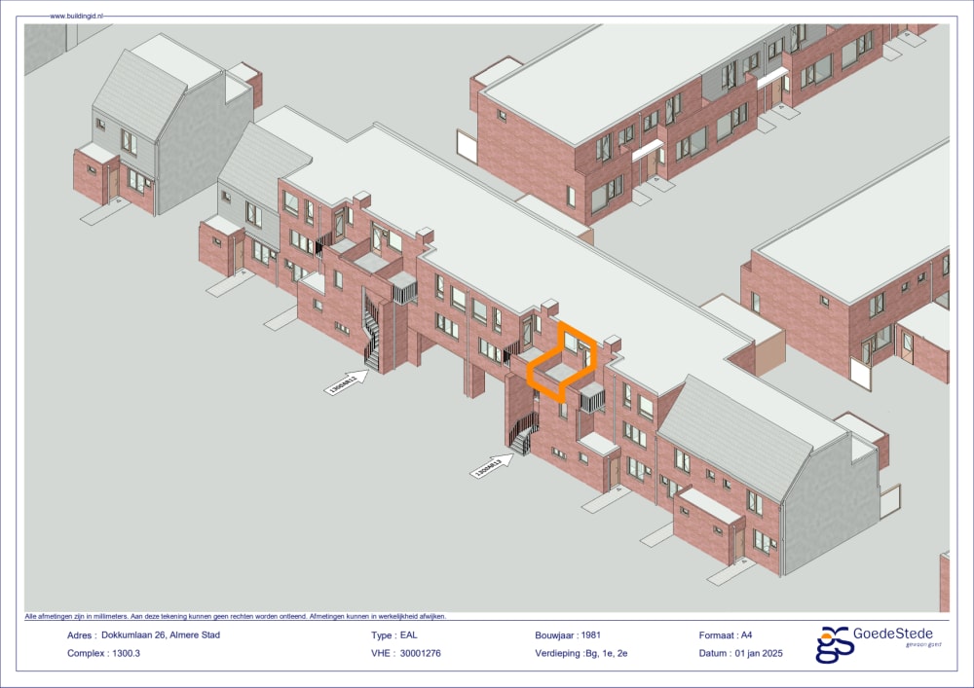The image size is (974, 688).
Task: Select the text 'Verdieping :Bg, 1e, 2e'
Action: pyautogui.click(x=581, y=653)
